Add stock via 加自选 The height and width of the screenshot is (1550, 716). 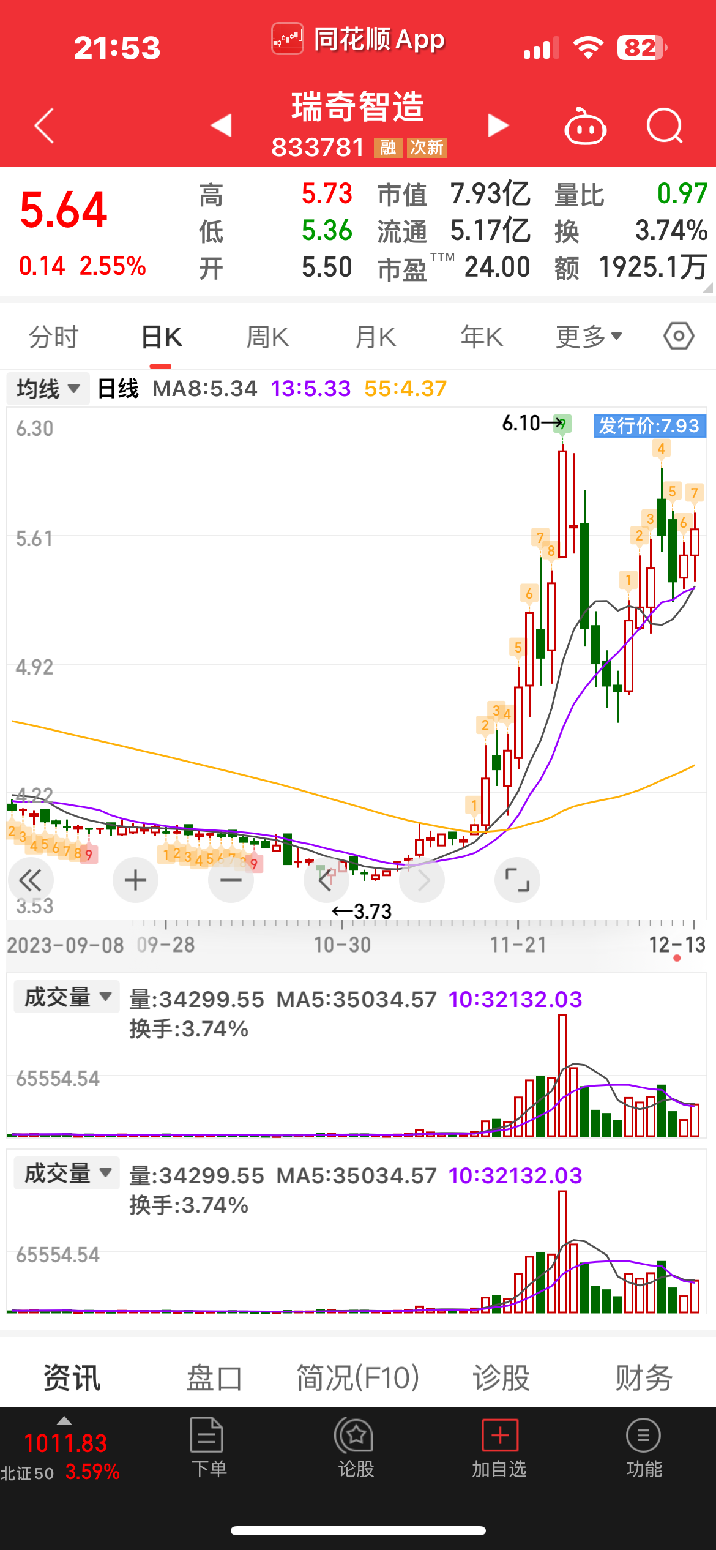[499, 1447]
